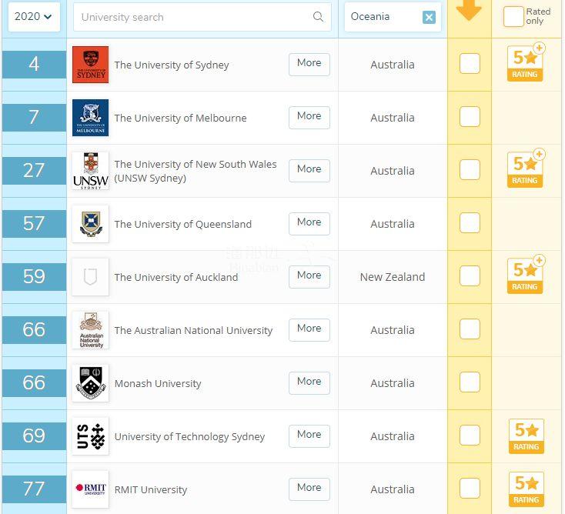
Task: Tick the compare checkbox for University of Sydney
Action: (470, 64)
